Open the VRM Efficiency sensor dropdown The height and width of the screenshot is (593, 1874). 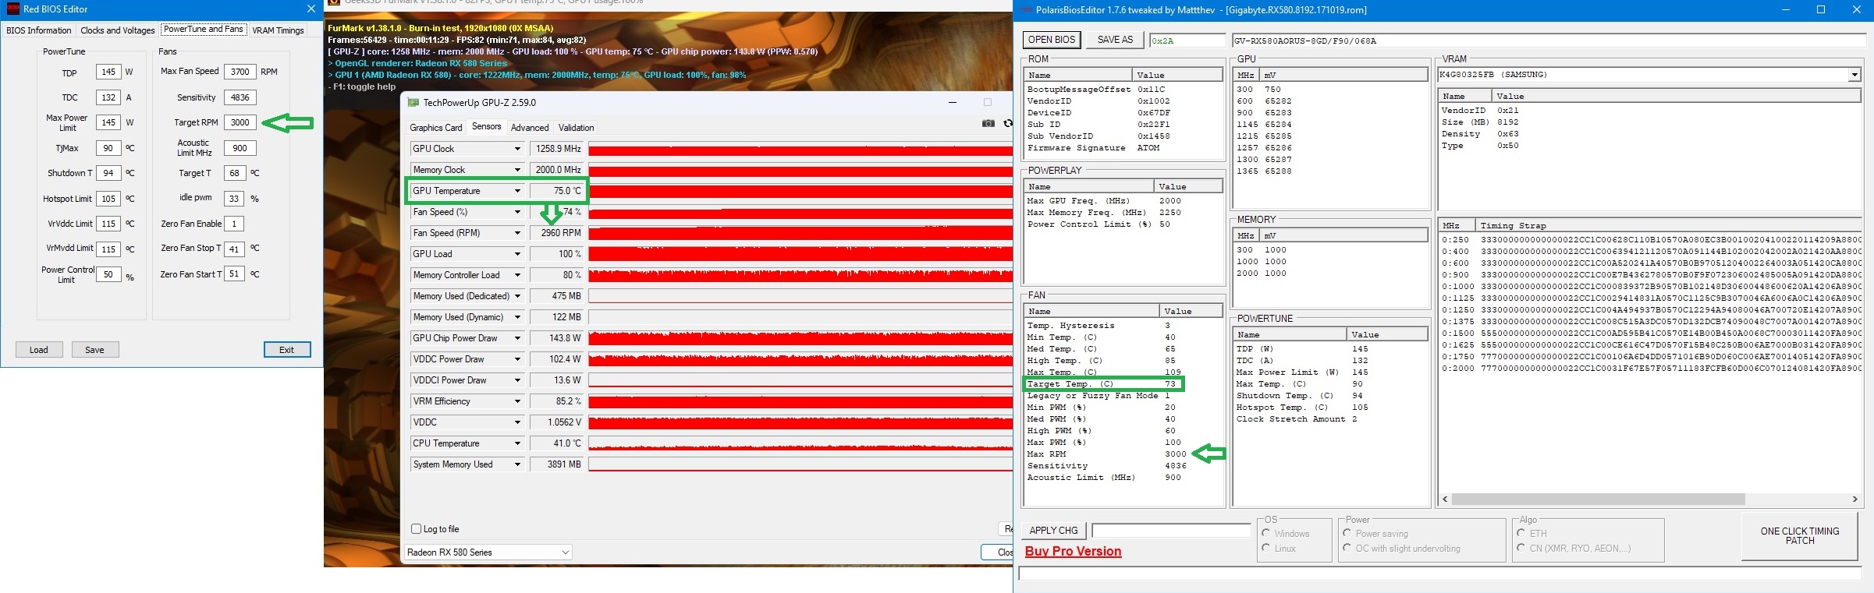(x=516, y=401)
